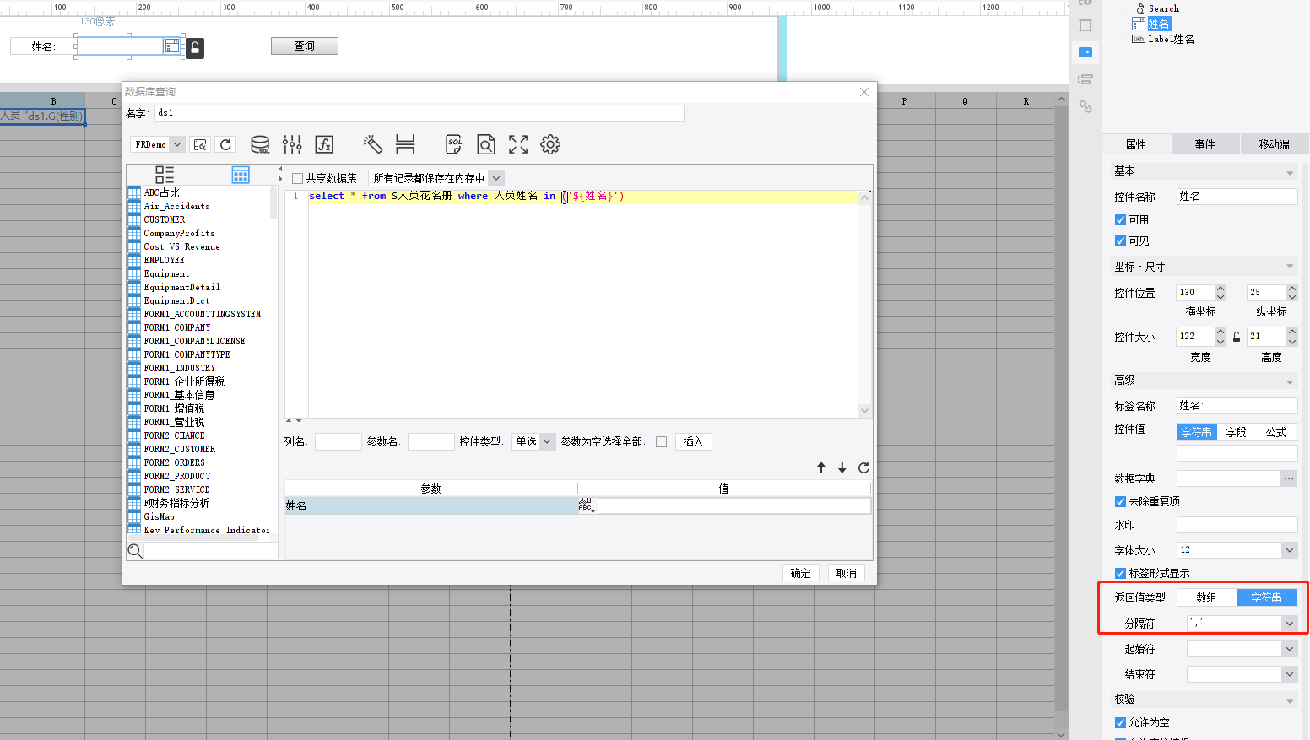Toggle the 去除重复项 checkbox
The image size is (1310, 740).
1120,501
